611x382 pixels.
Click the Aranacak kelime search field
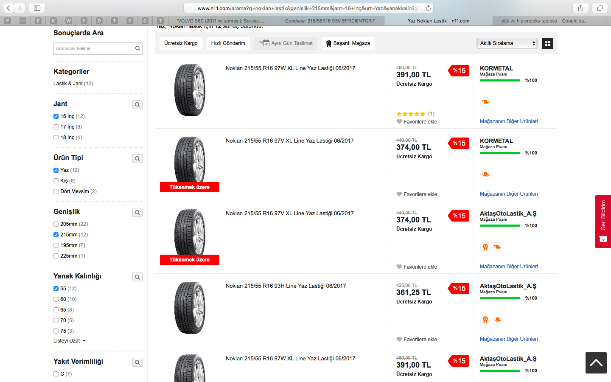(x=93, y=48)
